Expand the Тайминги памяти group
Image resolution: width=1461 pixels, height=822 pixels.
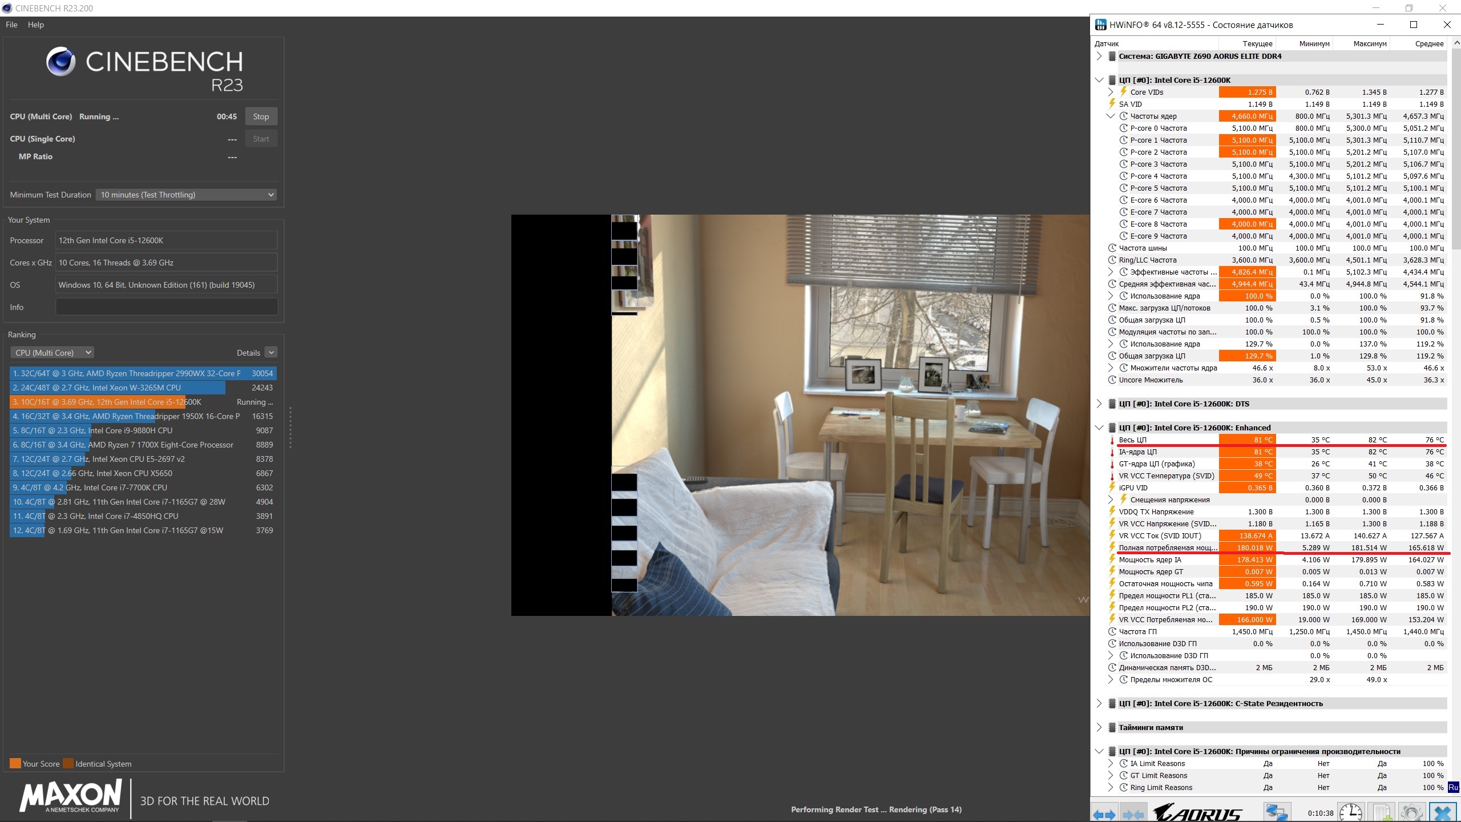point(1099,727)
